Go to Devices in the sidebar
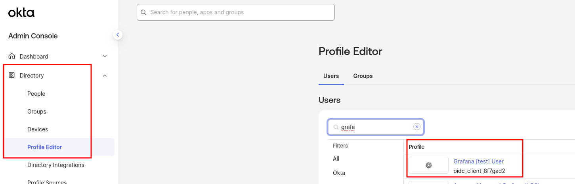This screenshot has height=184, width=575. 38,129
